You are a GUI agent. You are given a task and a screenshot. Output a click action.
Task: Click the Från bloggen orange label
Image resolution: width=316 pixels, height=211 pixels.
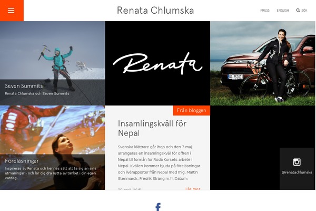(x=192, y=110)
